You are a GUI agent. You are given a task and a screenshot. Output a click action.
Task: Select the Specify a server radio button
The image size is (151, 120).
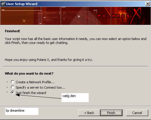[x=13, y=87]
